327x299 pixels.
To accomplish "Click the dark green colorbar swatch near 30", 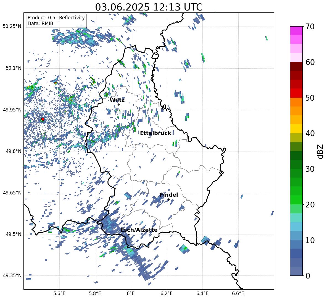I will click(x=296, y=164).
